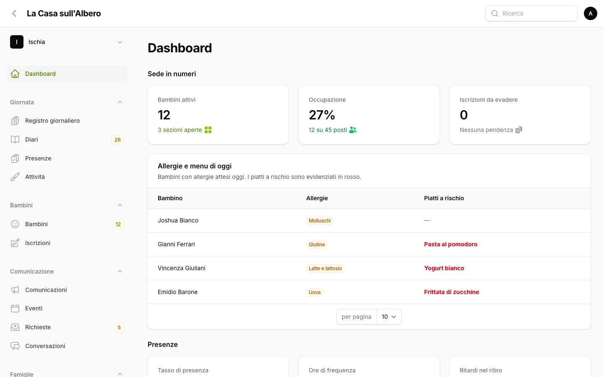The height and width of the screenshot is (377, 604).
Task: Click the Bambini smiley face icon
Action: pos(15,224)
